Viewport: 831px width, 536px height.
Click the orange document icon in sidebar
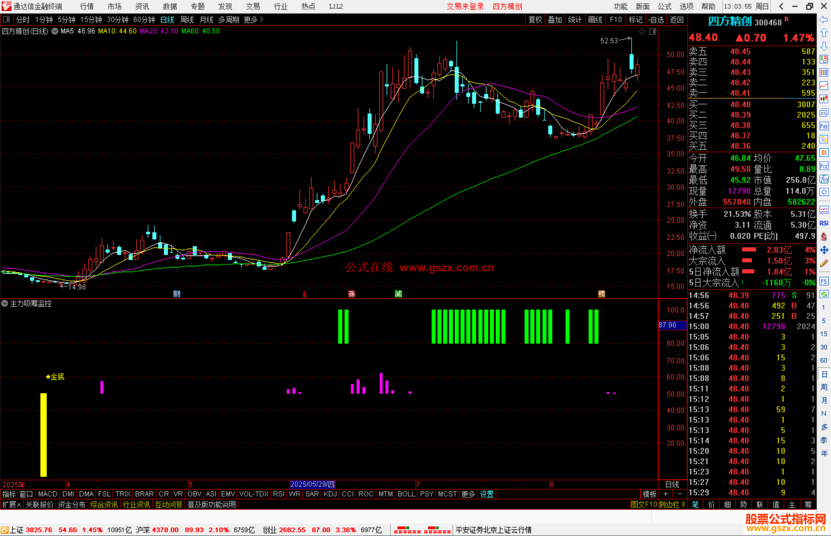(824, 153)
